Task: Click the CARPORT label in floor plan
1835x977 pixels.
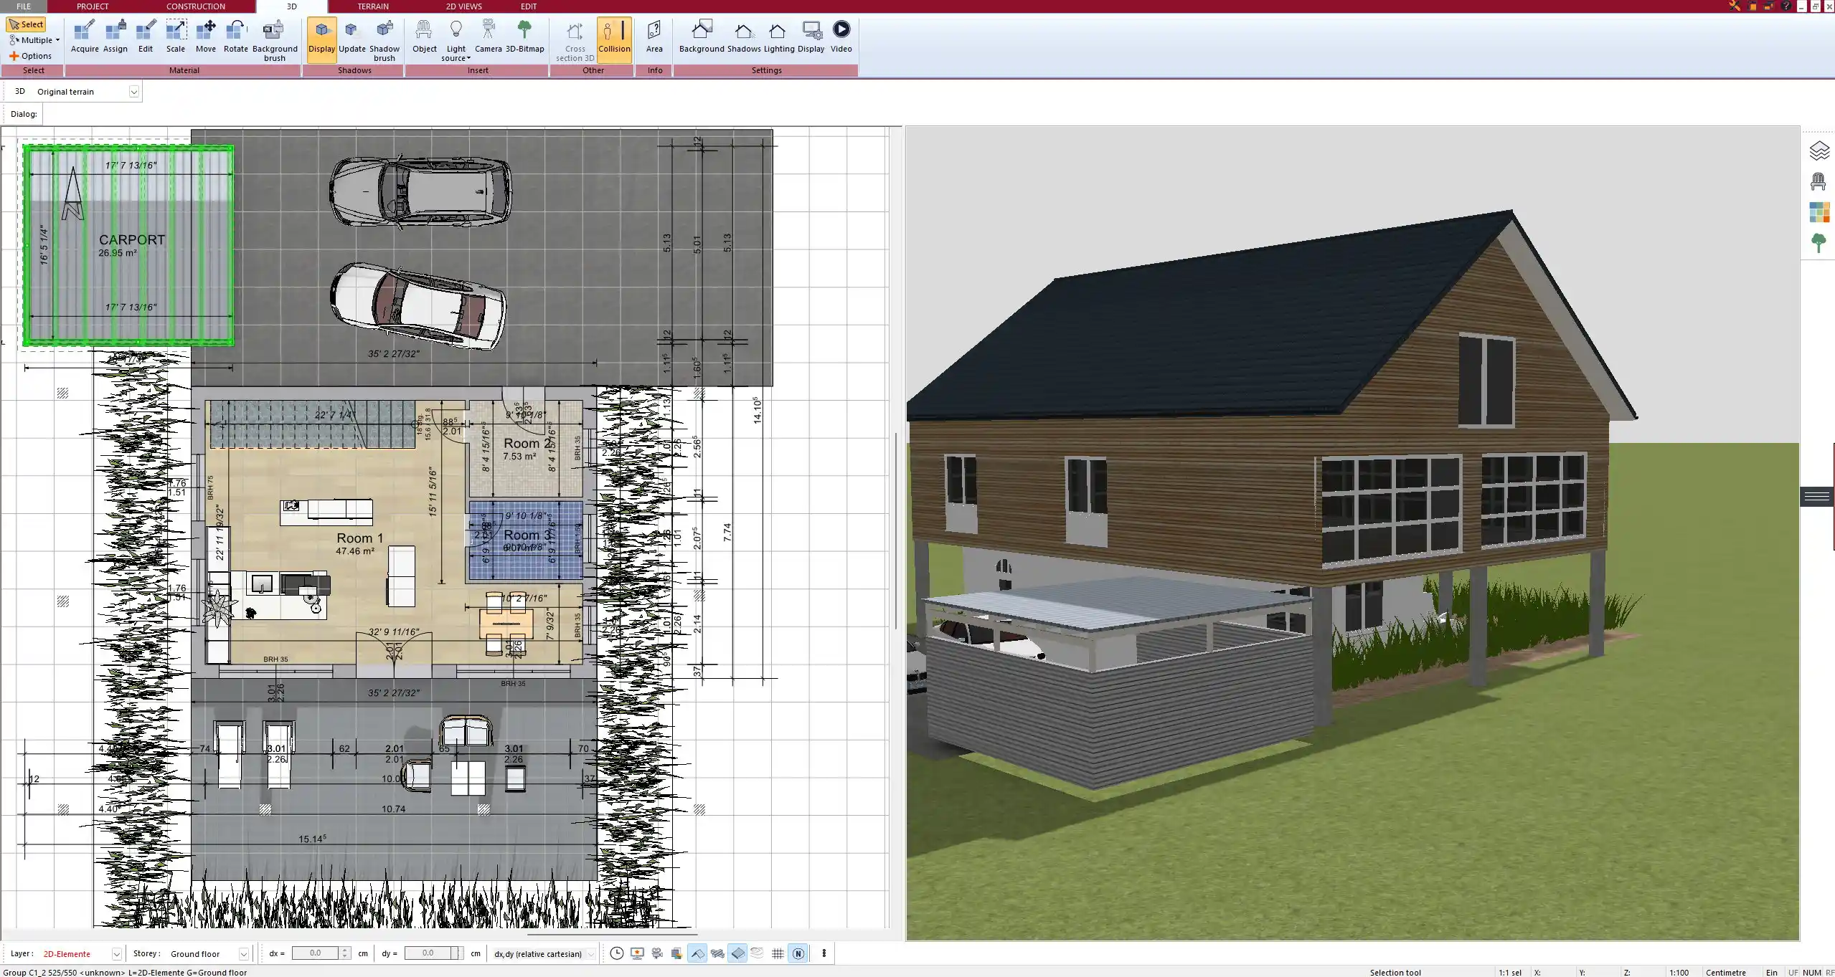Action: pos(132,240)
